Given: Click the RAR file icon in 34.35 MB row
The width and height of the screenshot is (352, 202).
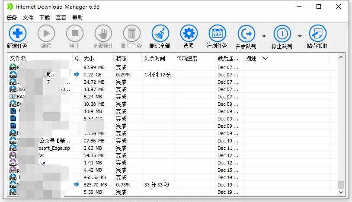Looking at the screenshot, I should pos(13,155).
